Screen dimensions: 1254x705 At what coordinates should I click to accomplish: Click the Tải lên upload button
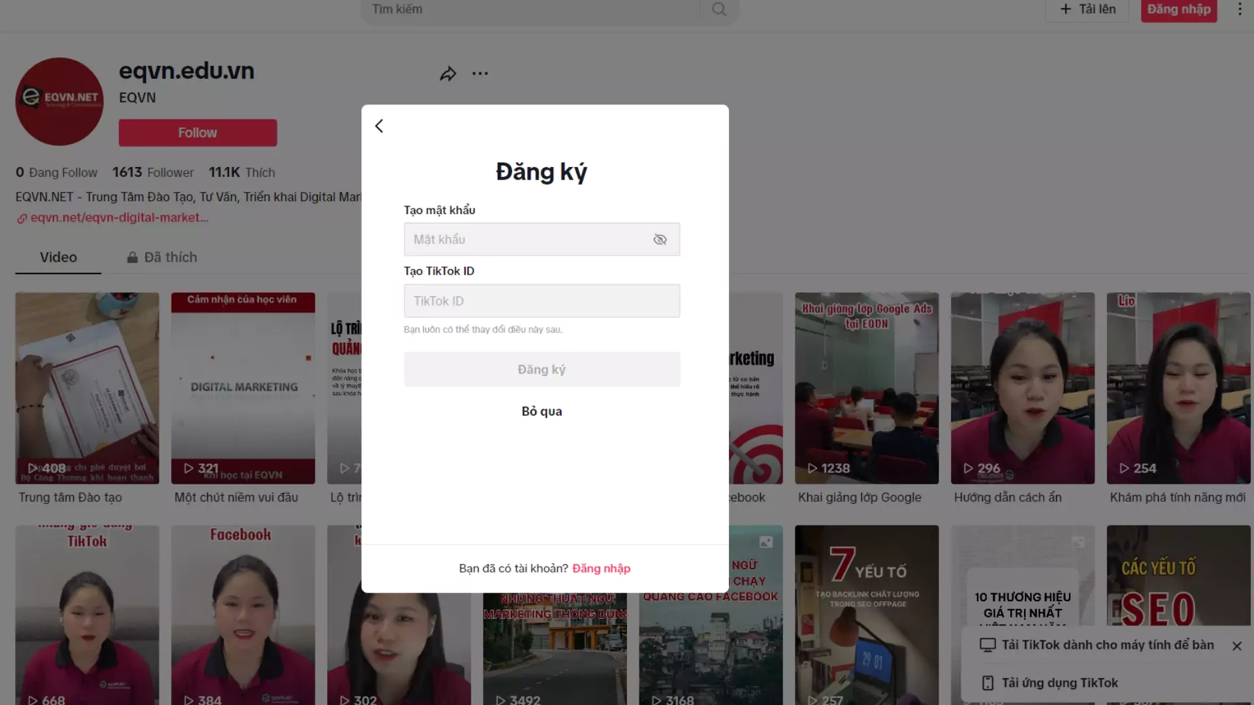1087,9
